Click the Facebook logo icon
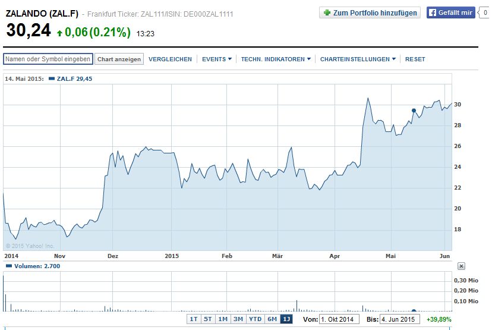 433,12
